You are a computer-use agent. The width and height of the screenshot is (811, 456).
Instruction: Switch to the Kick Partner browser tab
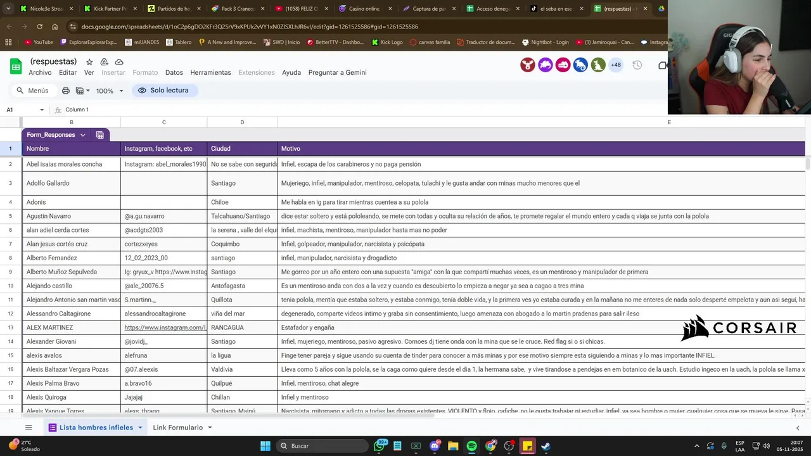click(110, 9)
